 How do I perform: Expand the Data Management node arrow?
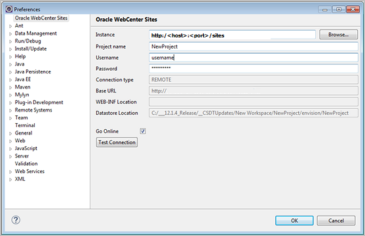point(10,34)
